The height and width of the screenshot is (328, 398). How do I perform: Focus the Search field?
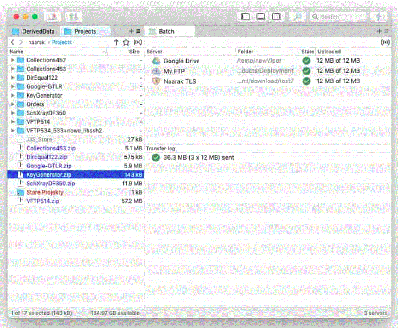coord(338,17)
